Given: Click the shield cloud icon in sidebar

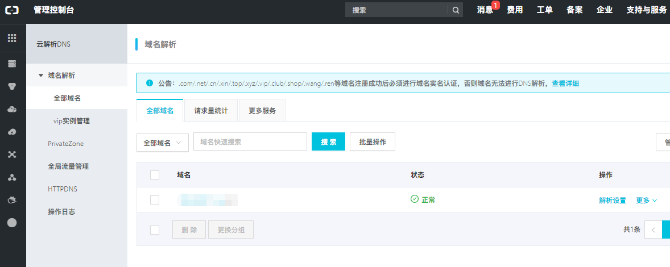Looking at the screenshot, I should [12, 199].
